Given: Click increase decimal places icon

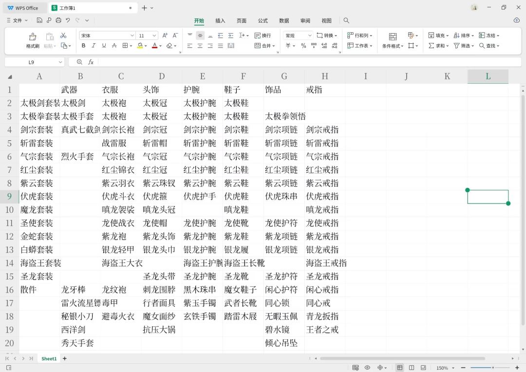Looking at the screenshot, I should (324, 46).
